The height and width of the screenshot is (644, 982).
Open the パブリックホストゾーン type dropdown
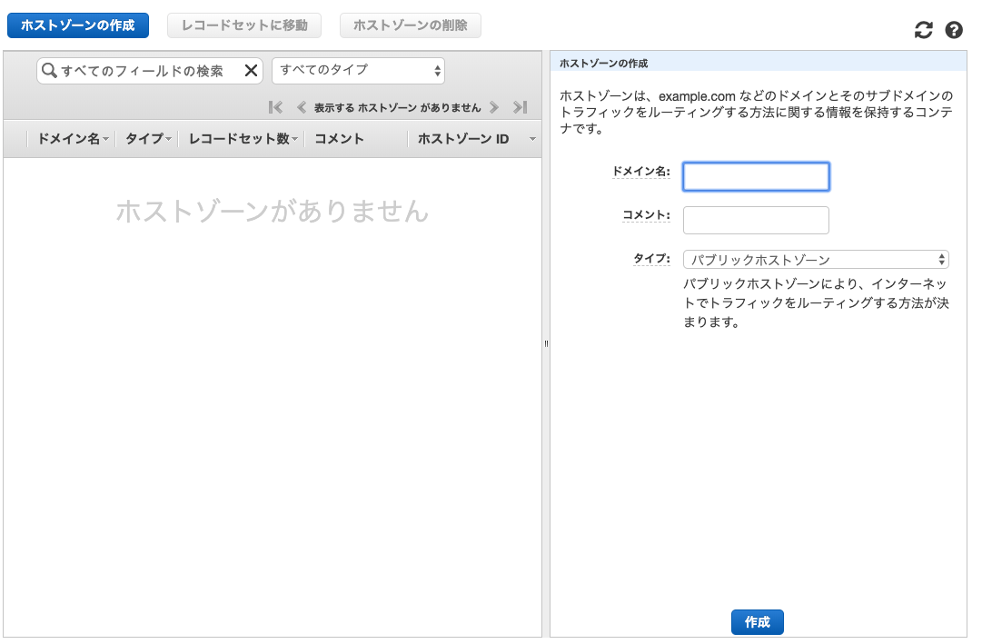(x=815, y=260)
